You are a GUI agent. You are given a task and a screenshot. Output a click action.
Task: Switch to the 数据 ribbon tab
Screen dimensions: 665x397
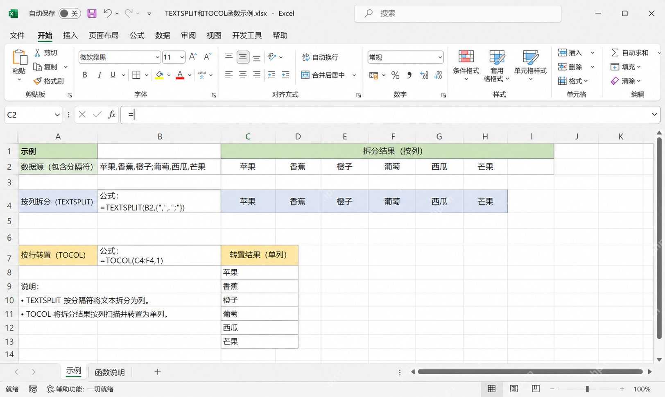(x=163, y=36)
